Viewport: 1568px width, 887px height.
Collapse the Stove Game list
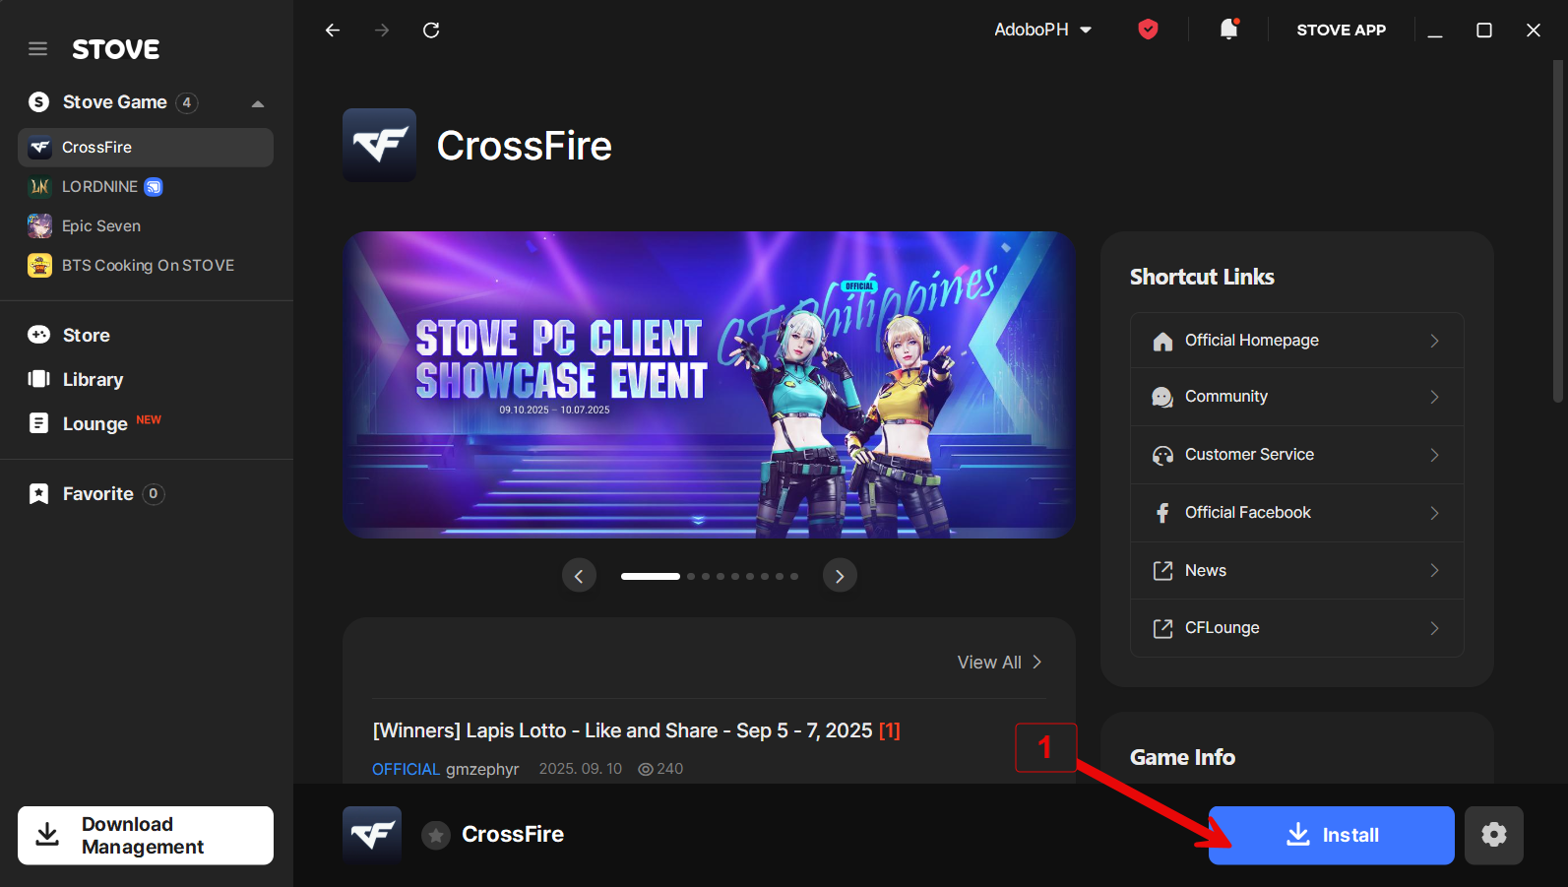click(x=258, y=103)
